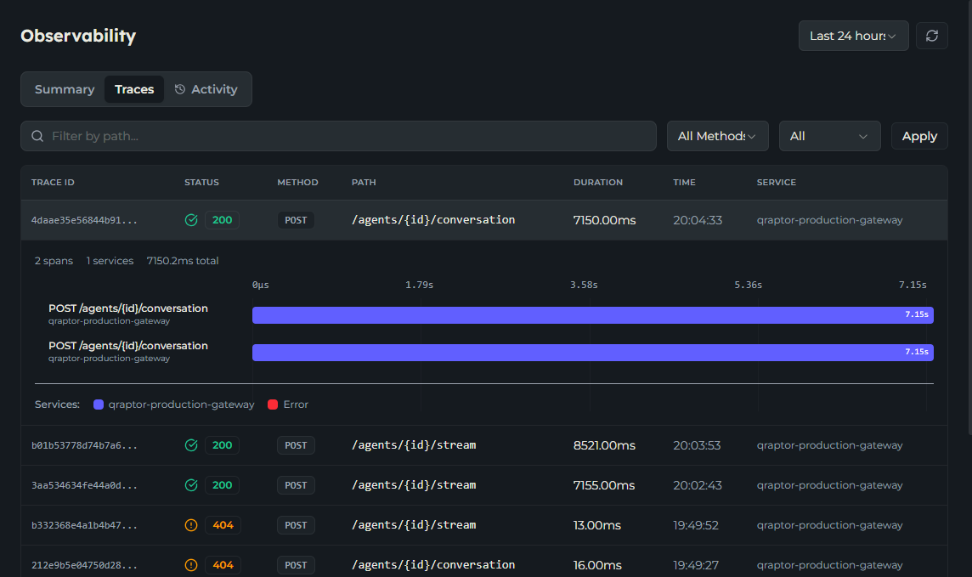
Task: Open the Last 24 hours time range dropdown
Action: [854, 36]
